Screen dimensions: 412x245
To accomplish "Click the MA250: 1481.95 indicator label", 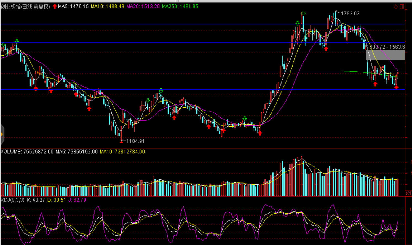I will pos(180,6).
